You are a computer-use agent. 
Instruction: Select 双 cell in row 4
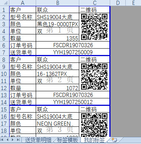point(57,31)
